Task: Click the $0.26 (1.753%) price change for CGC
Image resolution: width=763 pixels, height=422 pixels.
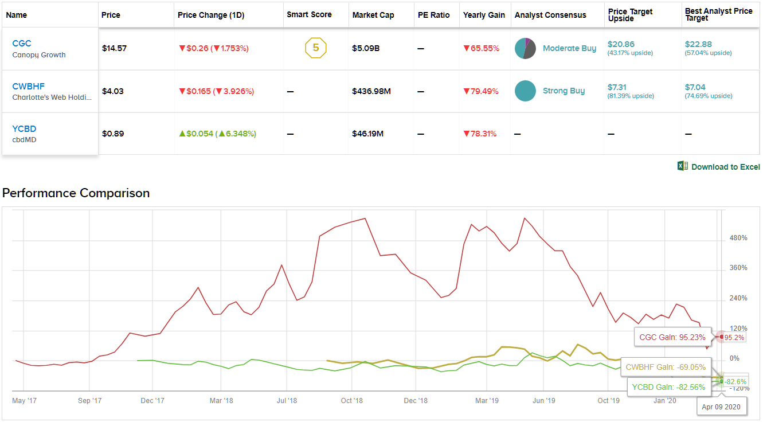Action: click(x=214, y=48)
